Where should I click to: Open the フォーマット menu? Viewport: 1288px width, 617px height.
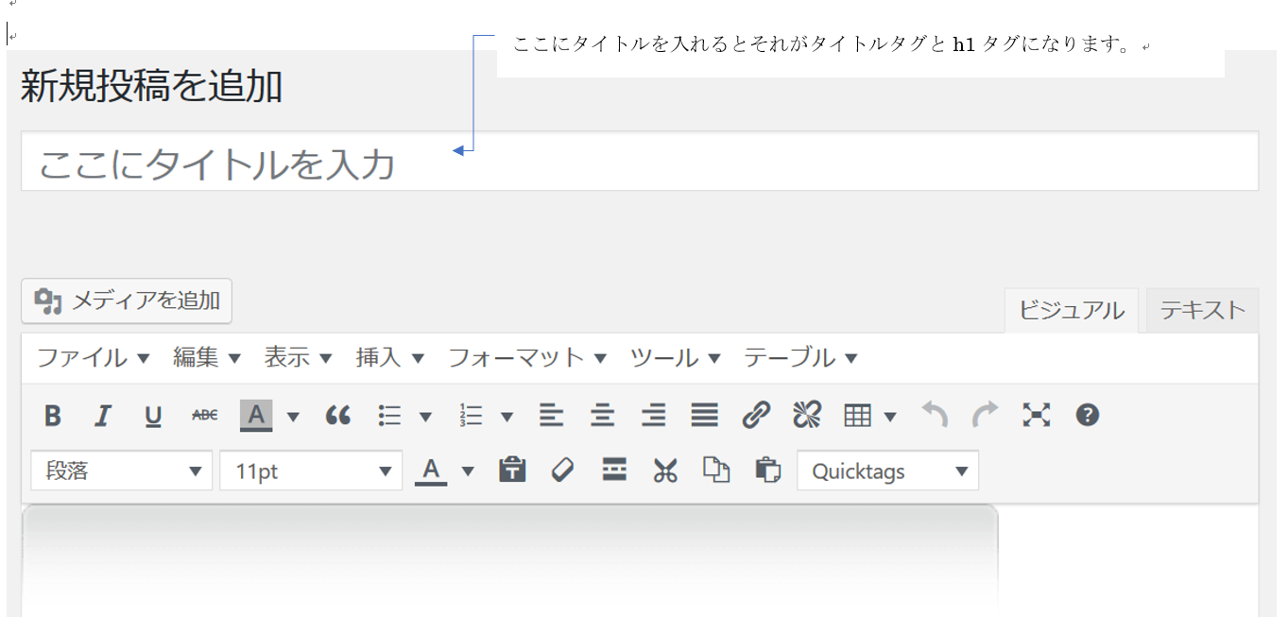pyautogui.click(x=526, y=358)
